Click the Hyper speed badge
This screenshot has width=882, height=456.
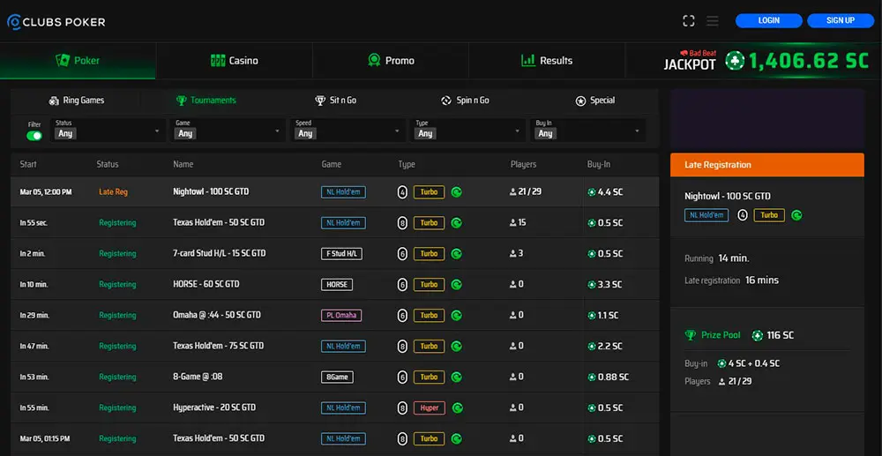tap(430, 407)
